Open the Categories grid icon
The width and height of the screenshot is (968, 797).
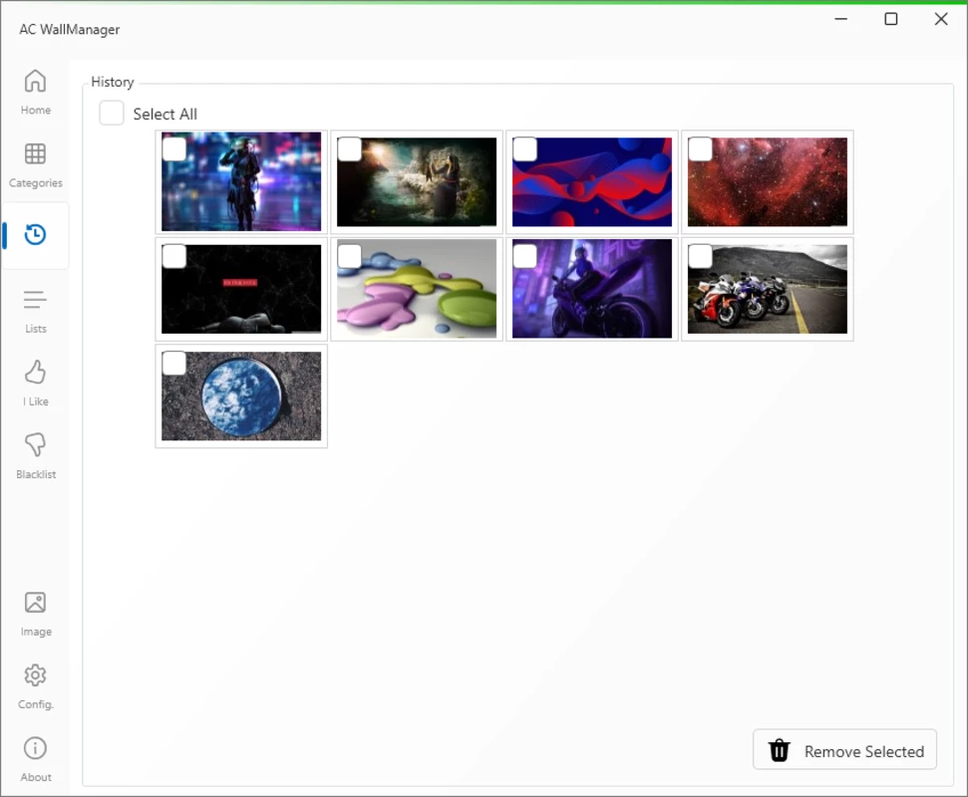(x=35, y=153)
